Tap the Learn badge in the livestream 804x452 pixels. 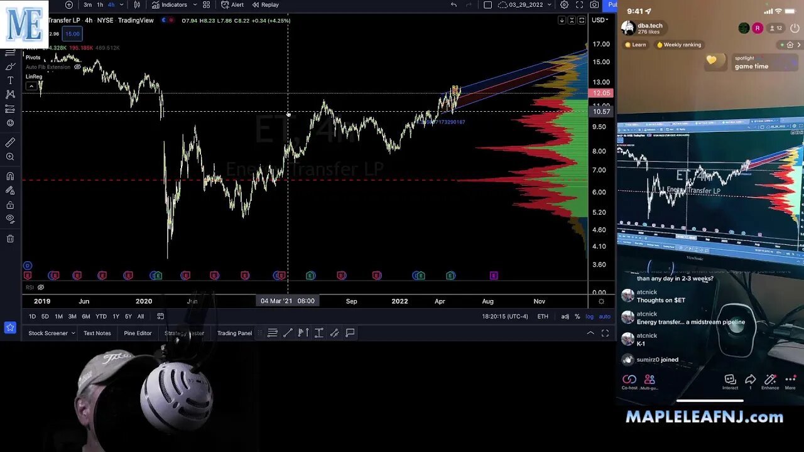click(635, 45)
